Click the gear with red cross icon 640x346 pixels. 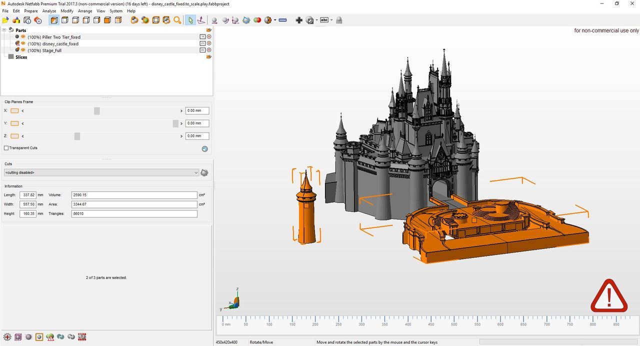point(7,337)
